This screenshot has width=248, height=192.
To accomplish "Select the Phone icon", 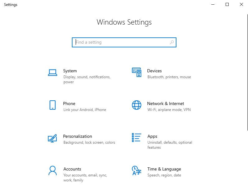I will point(53,105).
